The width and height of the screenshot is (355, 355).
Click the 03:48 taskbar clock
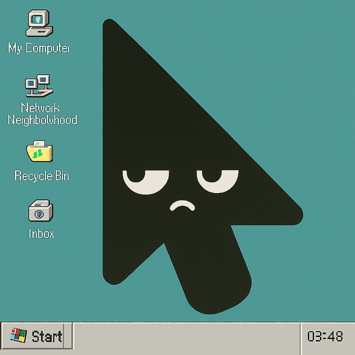pyautogui.click(x=325, y=336)
